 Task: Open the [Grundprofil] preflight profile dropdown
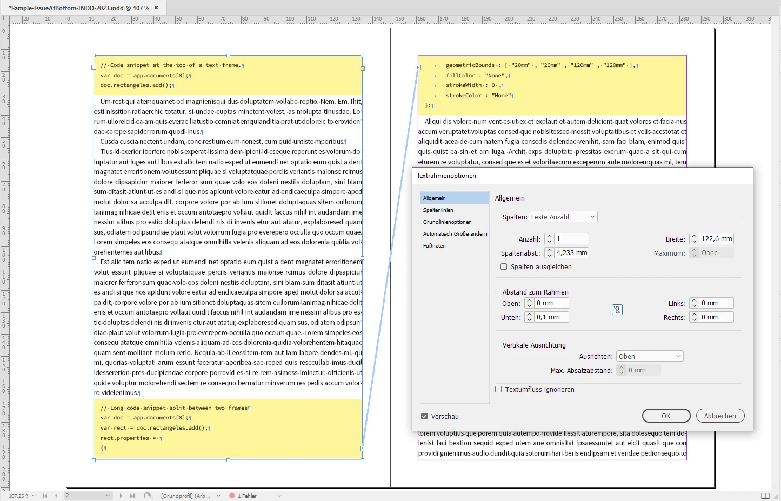coord(218,496)
